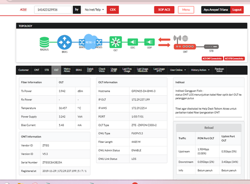Screen dimensions: 250x184
Task: Click the Reload button in traffic panel
Action: pos(208,128)
